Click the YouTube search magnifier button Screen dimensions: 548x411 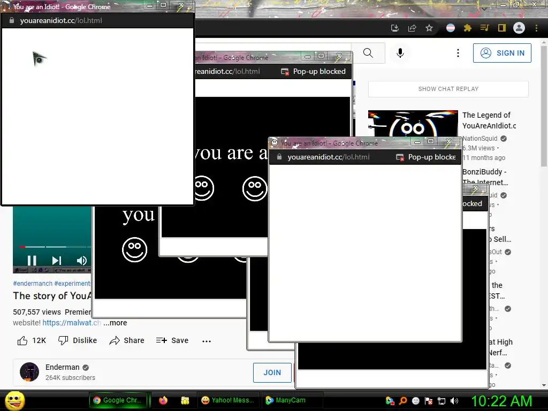coord(368,53)
